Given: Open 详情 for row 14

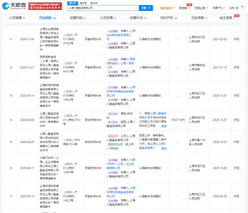Looking at the screenshot, I should (236, 120).
